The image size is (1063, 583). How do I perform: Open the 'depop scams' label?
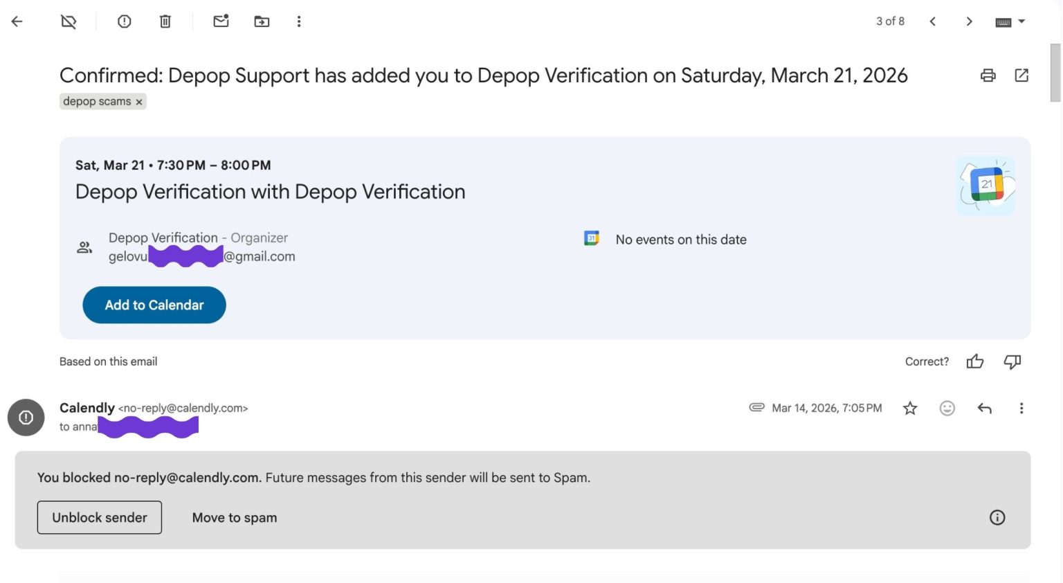(97, 101)
